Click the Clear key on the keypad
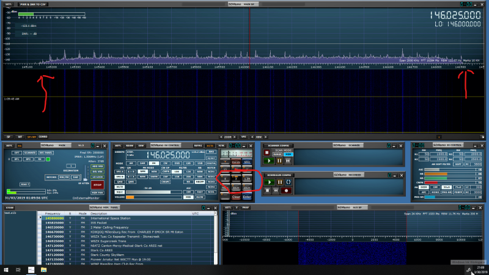 236,197
